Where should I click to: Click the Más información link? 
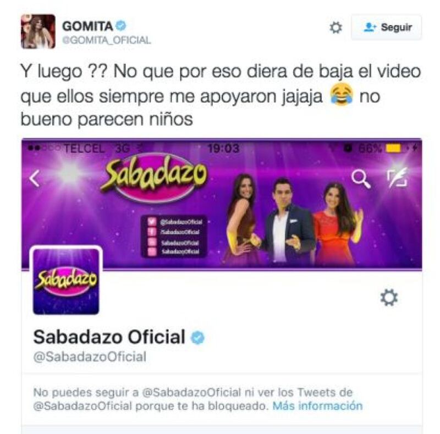[x=318, y=406]
